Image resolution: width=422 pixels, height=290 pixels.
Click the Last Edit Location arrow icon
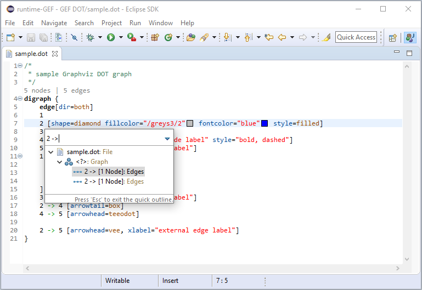click(x=268, y=37)
